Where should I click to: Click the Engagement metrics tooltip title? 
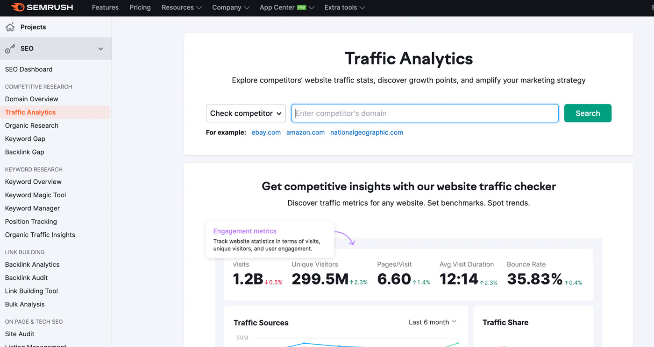click(x=245, y=231)
